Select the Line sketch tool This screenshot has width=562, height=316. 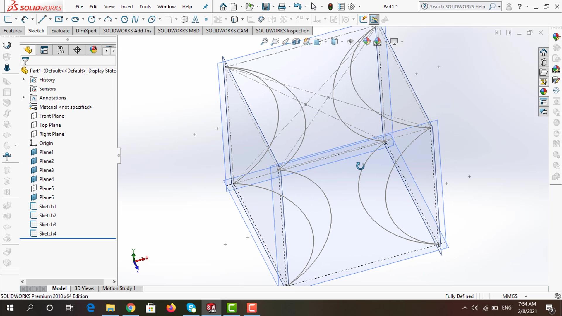pos(43,19)
